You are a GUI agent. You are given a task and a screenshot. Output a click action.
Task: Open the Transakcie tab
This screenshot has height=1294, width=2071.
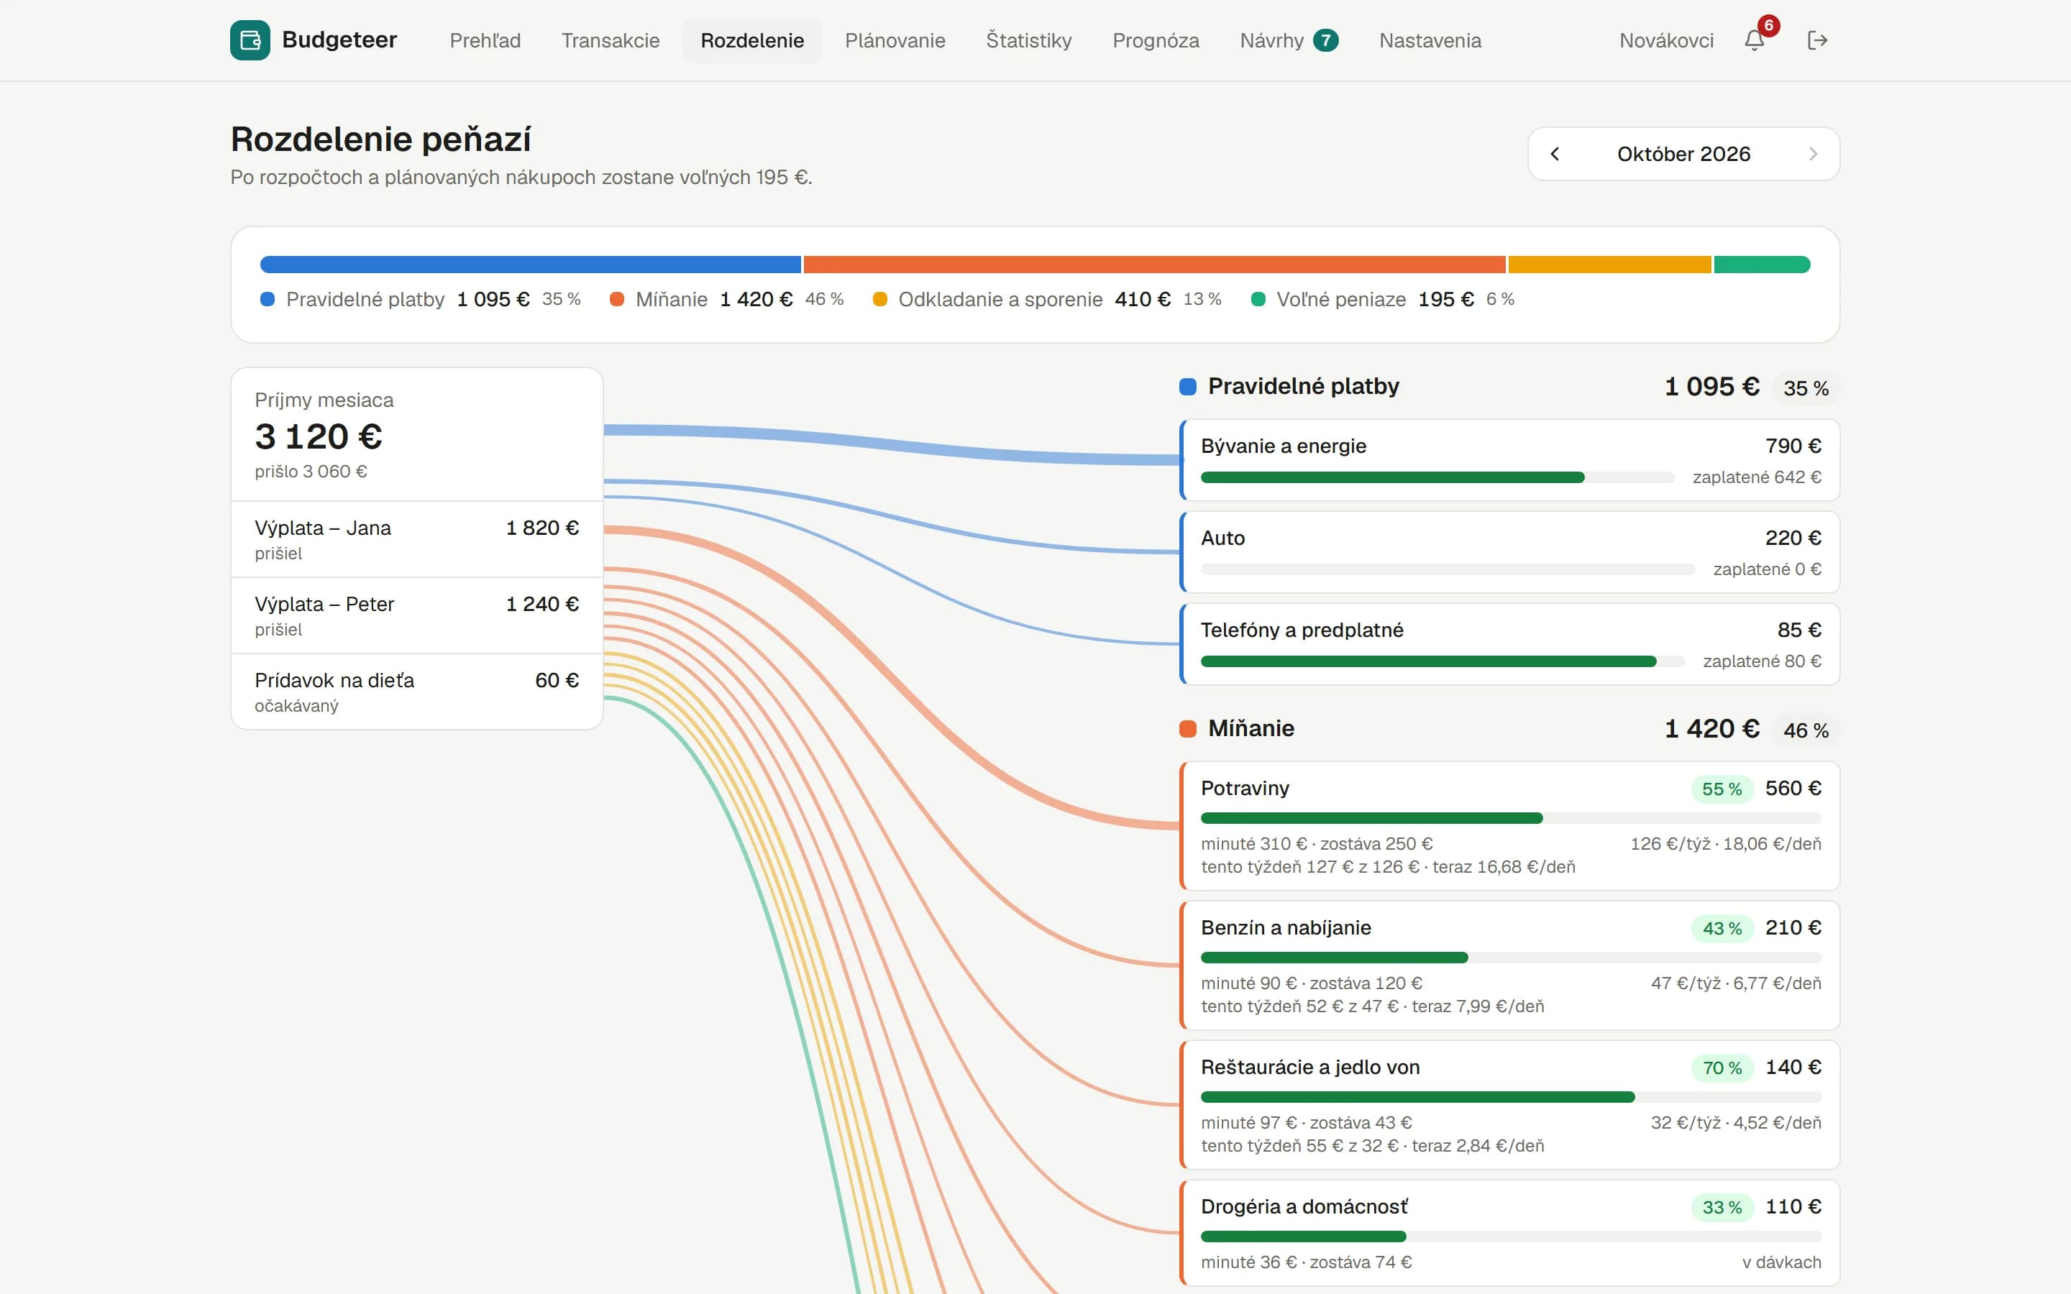611,40
